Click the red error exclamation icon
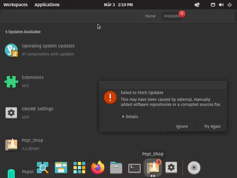 click(110, 97)
